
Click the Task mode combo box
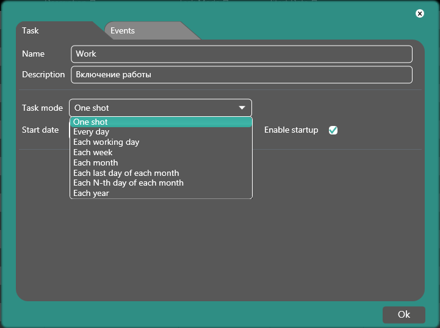click(153, 108)
